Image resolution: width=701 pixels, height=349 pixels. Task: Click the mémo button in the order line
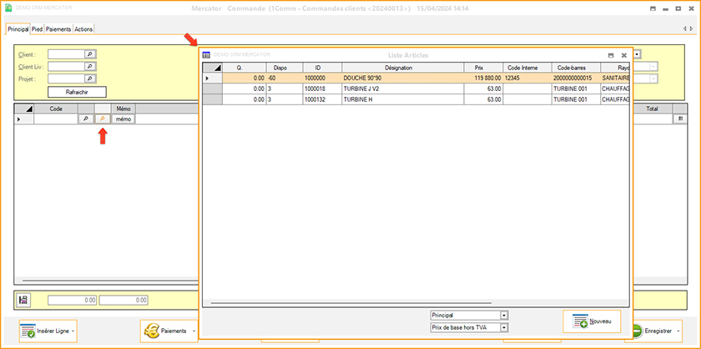(x=124, y=119)
